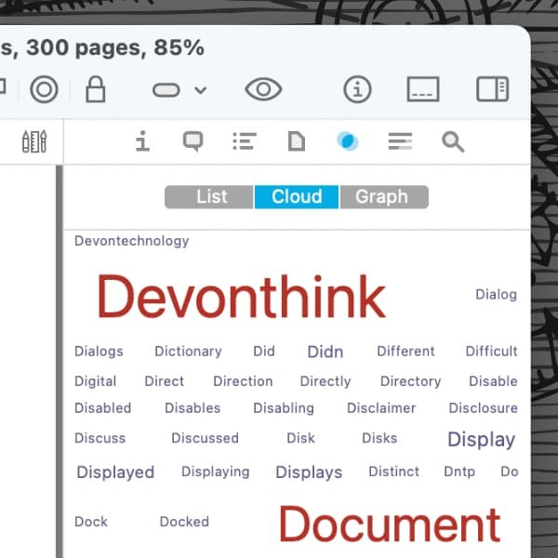558x558 pixels.
Task: Toggle the right inspector sidebar panel
Action: pyautogui.click(x=492, y=89)
